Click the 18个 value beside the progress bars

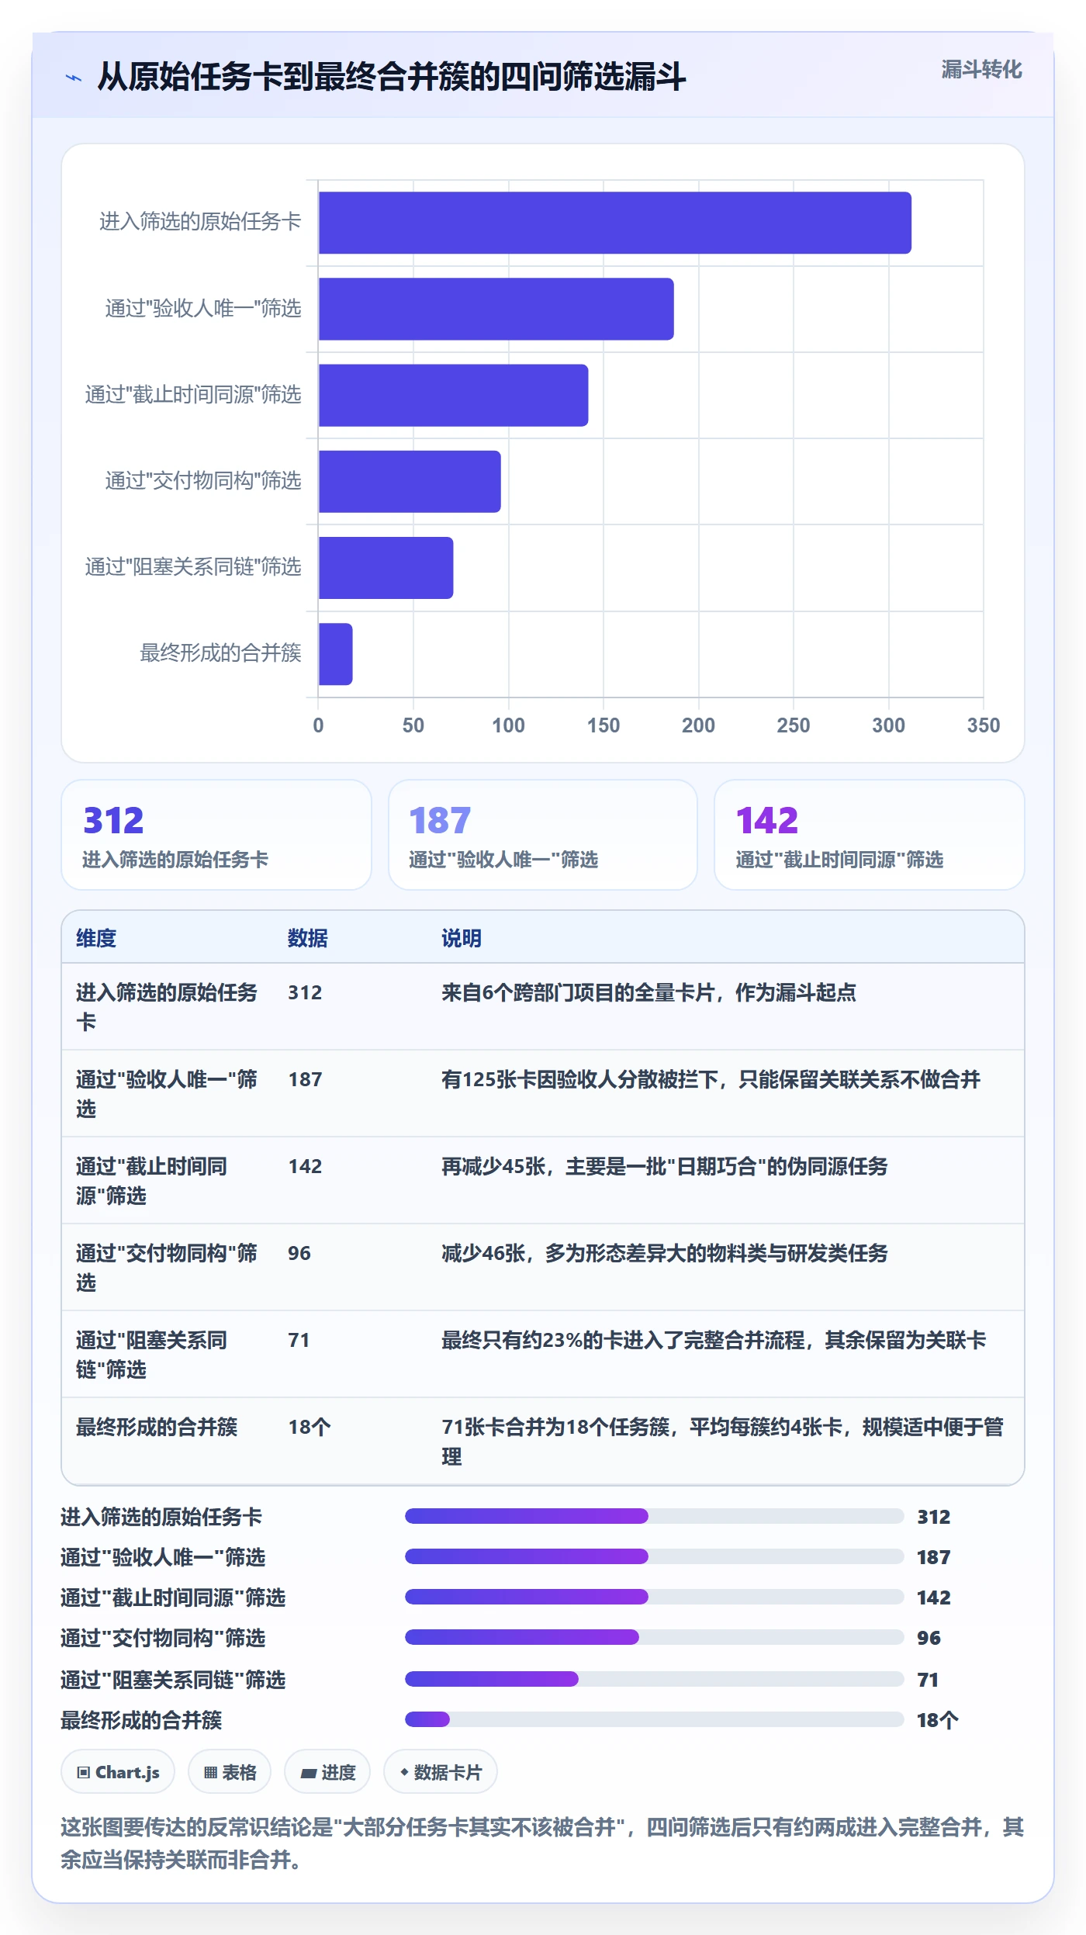(938, 1720)
